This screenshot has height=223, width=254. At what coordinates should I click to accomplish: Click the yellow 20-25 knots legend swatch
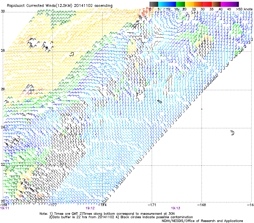pos(189,4)
